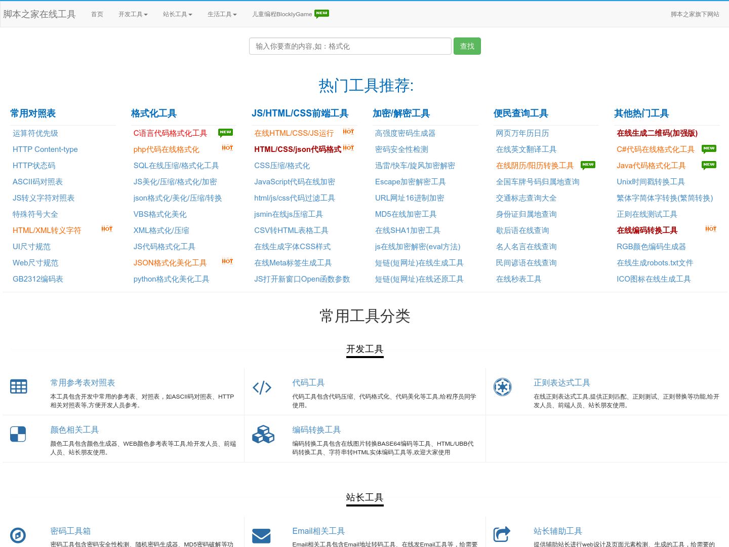Open GB2312编码表 link

(x=38, y=279)
